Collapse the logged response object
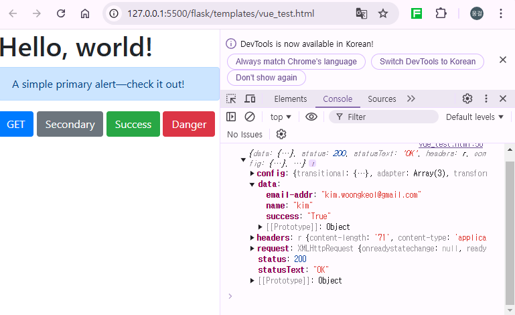The height and width of the screenshot is (315, 515). tap(243, 160)
